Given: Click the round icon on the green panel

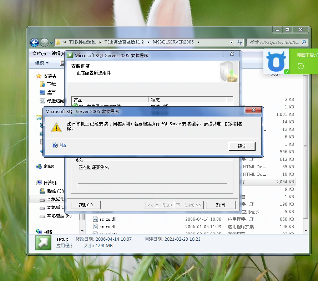Looking at the screenshot, I should [x=301, y=66].
